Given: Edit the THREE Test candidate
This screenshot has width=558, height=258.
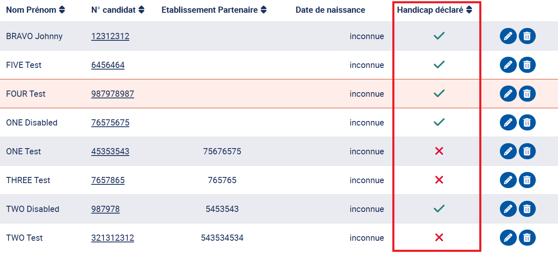Looking at the screenshot, I should 508,180.
